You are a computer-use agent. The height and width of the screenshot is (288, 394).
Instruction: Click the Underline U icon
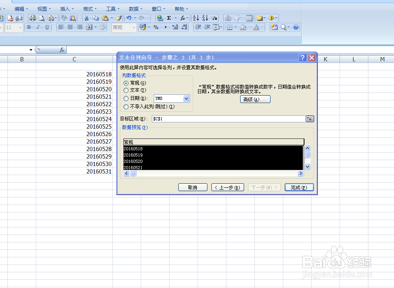[47, 27]
